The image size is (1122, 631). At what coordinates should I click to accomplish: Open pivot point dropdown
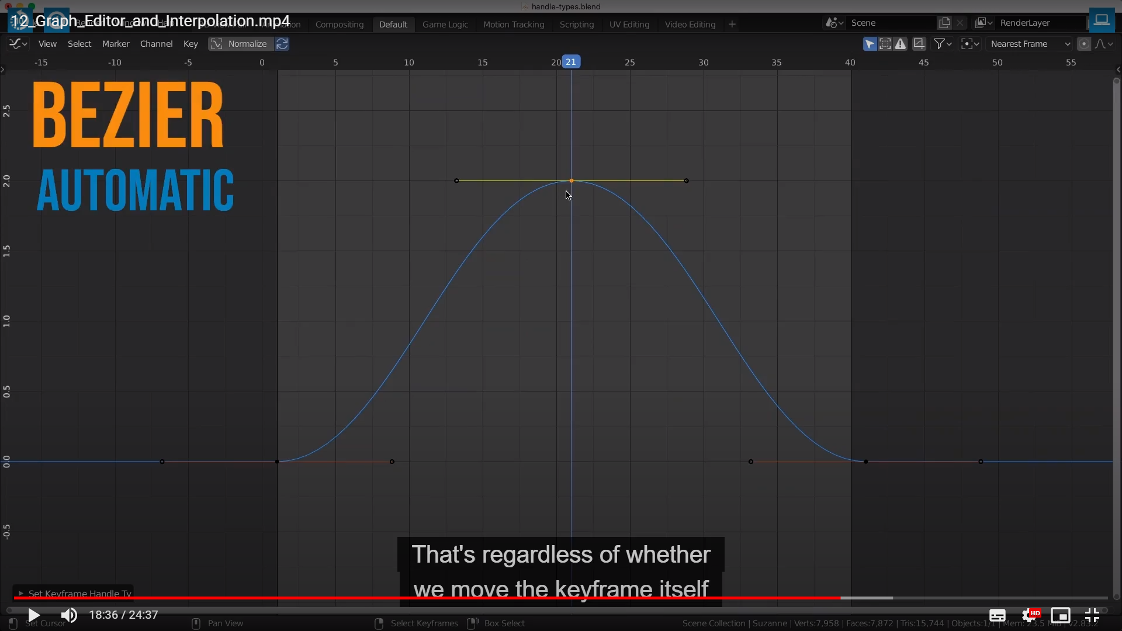tap(970, 44)
